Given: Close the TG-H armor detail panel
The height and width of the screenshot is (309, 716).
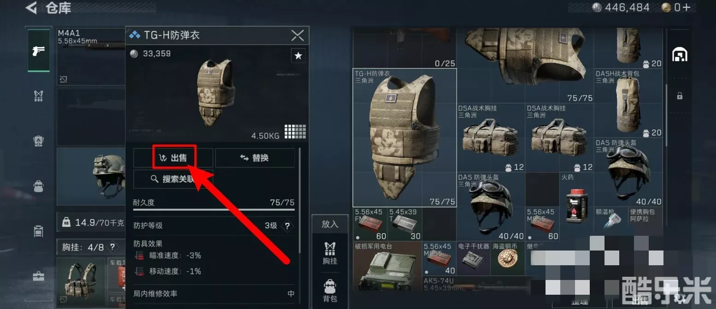Looking at the screenshot, I should (298, 35).
